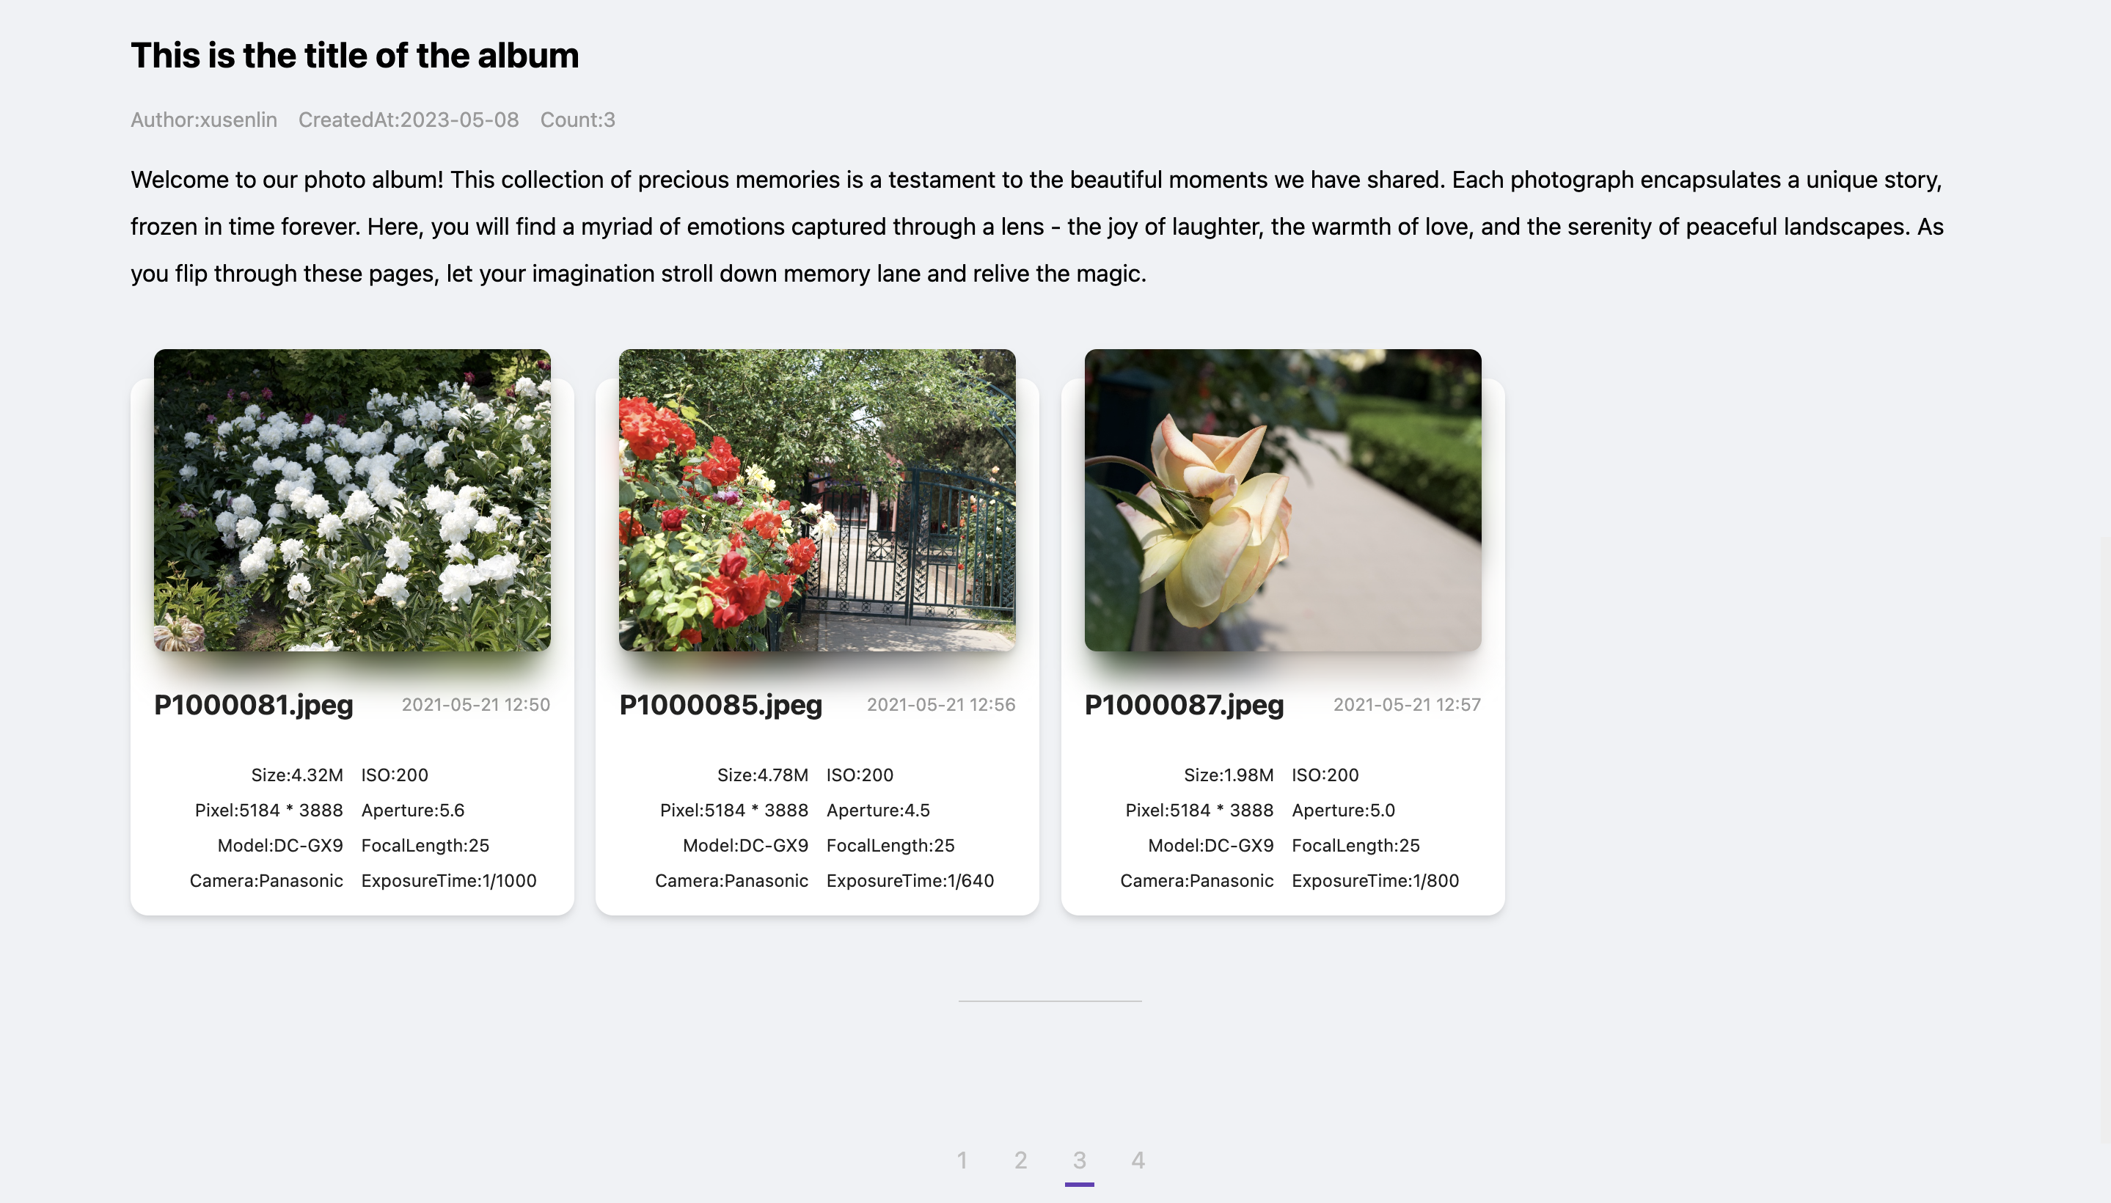2111x1203 pixels.
Task: Click Size:1.98M in third card
Action: point(1229,775)
